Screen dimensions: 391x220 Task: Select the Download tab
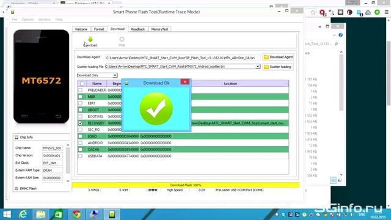pyautogui.click(x=117, y=29)
